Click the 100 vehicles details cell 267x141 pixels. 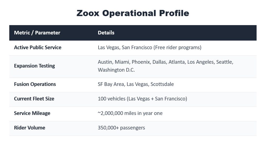(142, 99)
